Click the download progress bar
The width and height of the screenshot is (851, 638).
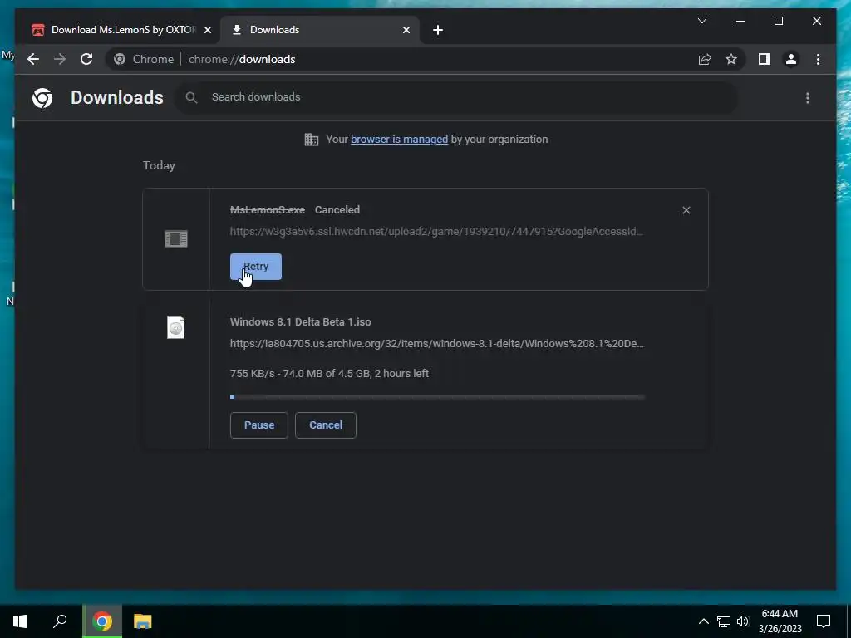pyautogui.click(x=437, y=397)
